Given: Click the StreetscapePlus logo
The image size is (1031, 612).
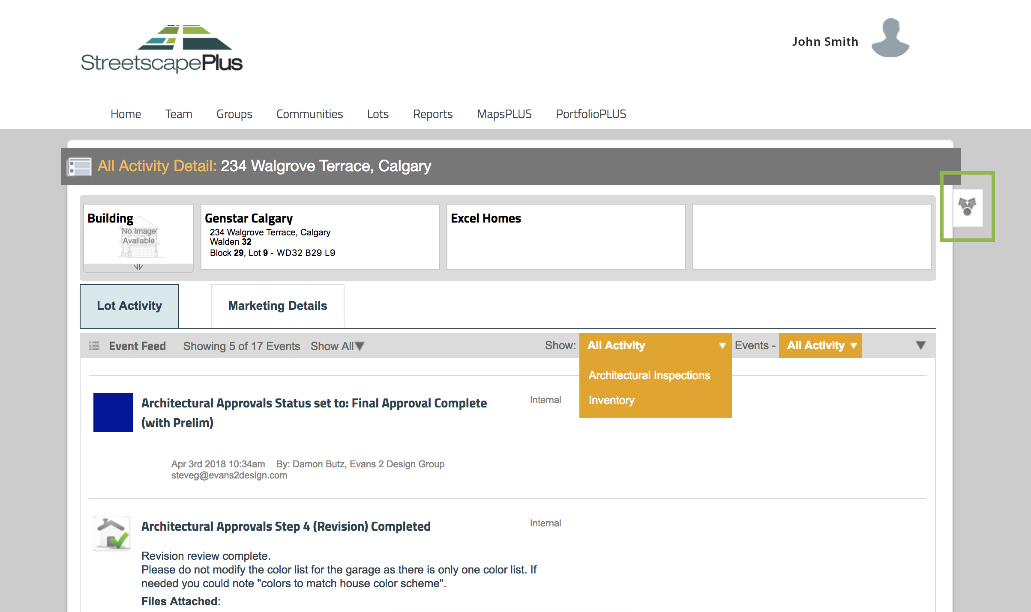Looking at the screenshot, I should [162, 48].
